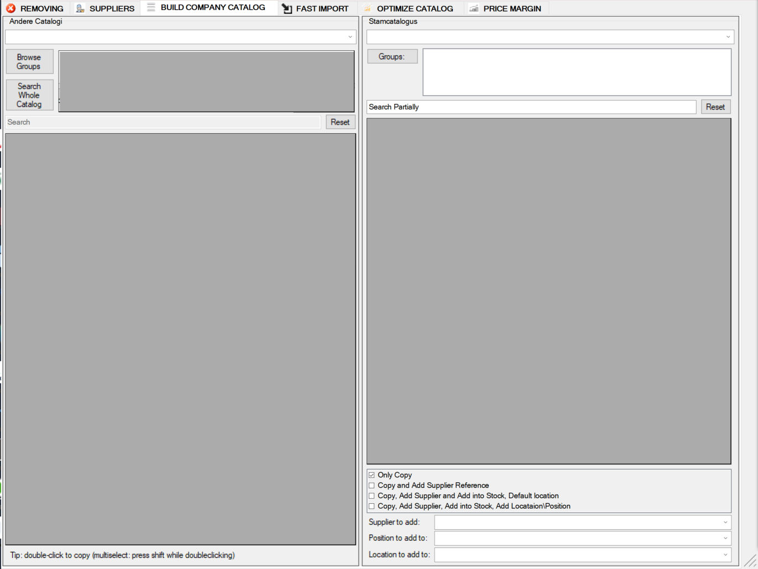Open the OPTIMIZE CATALOG tab
This screenshot has height=569, width=758.
coord(410,8)
